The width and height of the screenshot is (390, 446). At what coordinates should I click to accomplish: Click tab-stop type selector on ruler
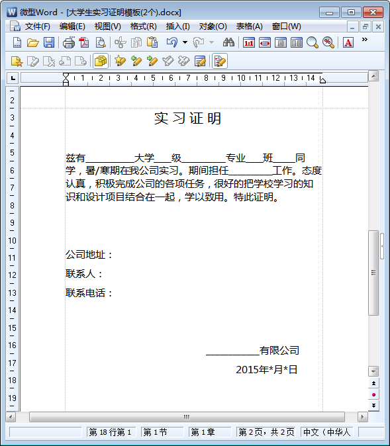point(13,78)
